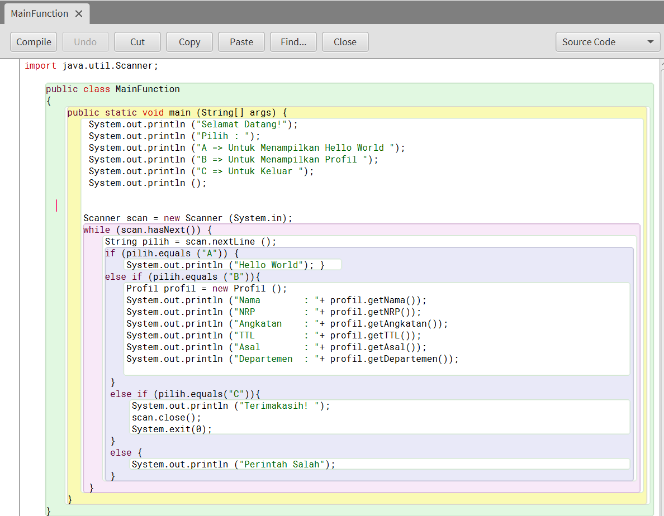664x516 pixels.
Task: Switch view mode using the dropdown arrow
Action: 650,41
